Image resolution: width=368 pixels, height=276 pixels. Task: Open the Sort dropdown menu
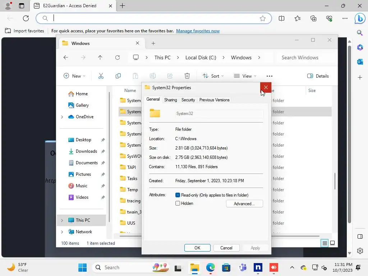[213, 76]
